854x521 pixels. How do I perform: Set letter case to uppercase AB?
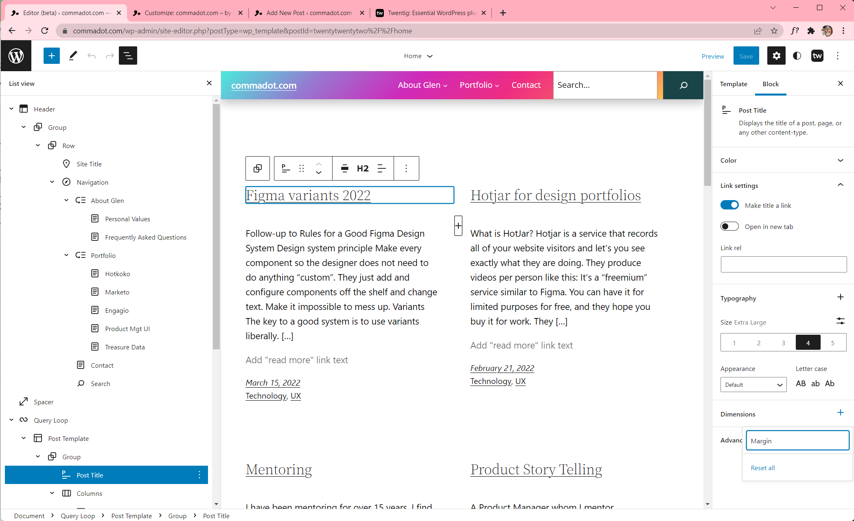pos(801,384)
